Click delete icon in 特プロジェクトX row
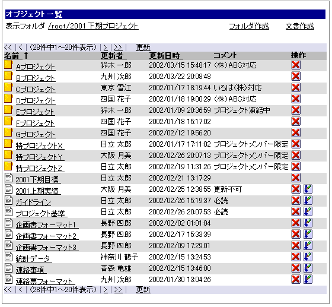This screenshot has height=307, width=332. [296, 144]
